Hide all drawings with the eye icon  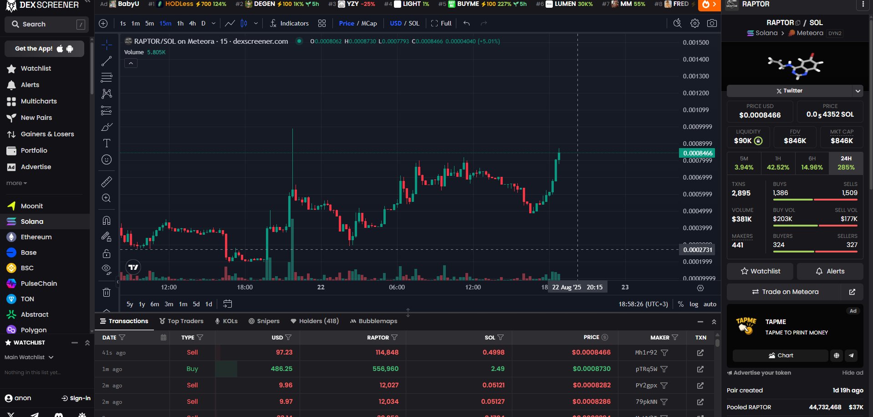click(x=107, y=269)
